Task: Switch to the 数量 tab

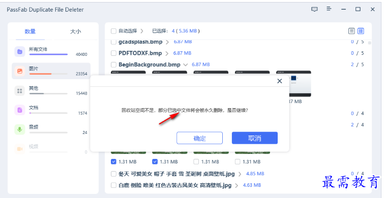Action: (30, 31)
